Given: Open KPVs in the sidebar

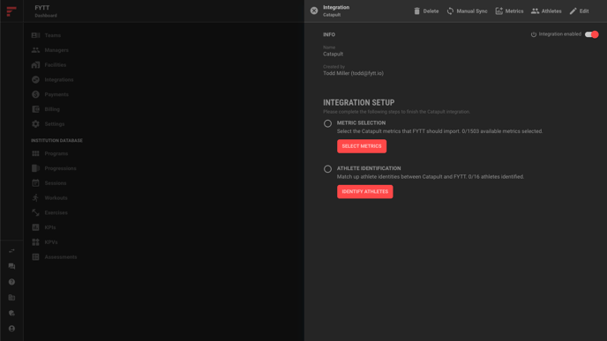Looking at the screenshot, I should click(x=51, y=242).
